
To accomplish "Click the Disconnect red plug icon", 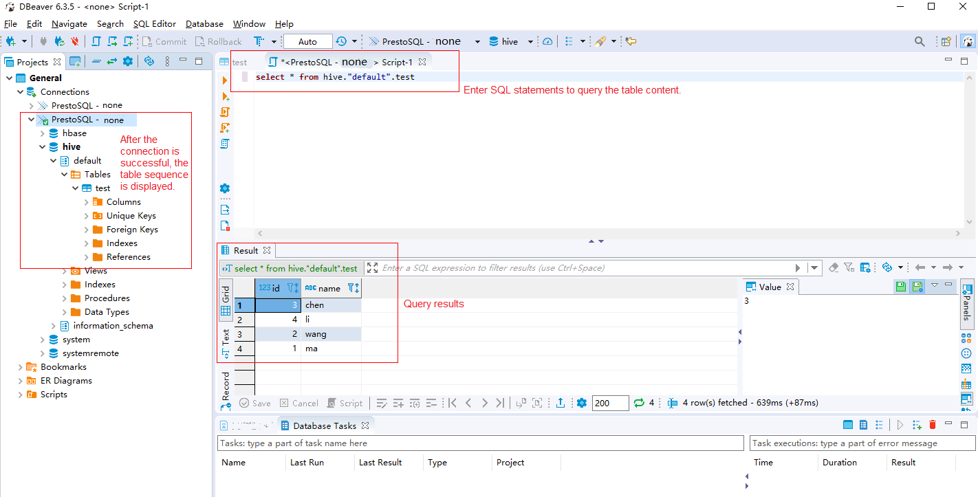I will coord(75,41).
